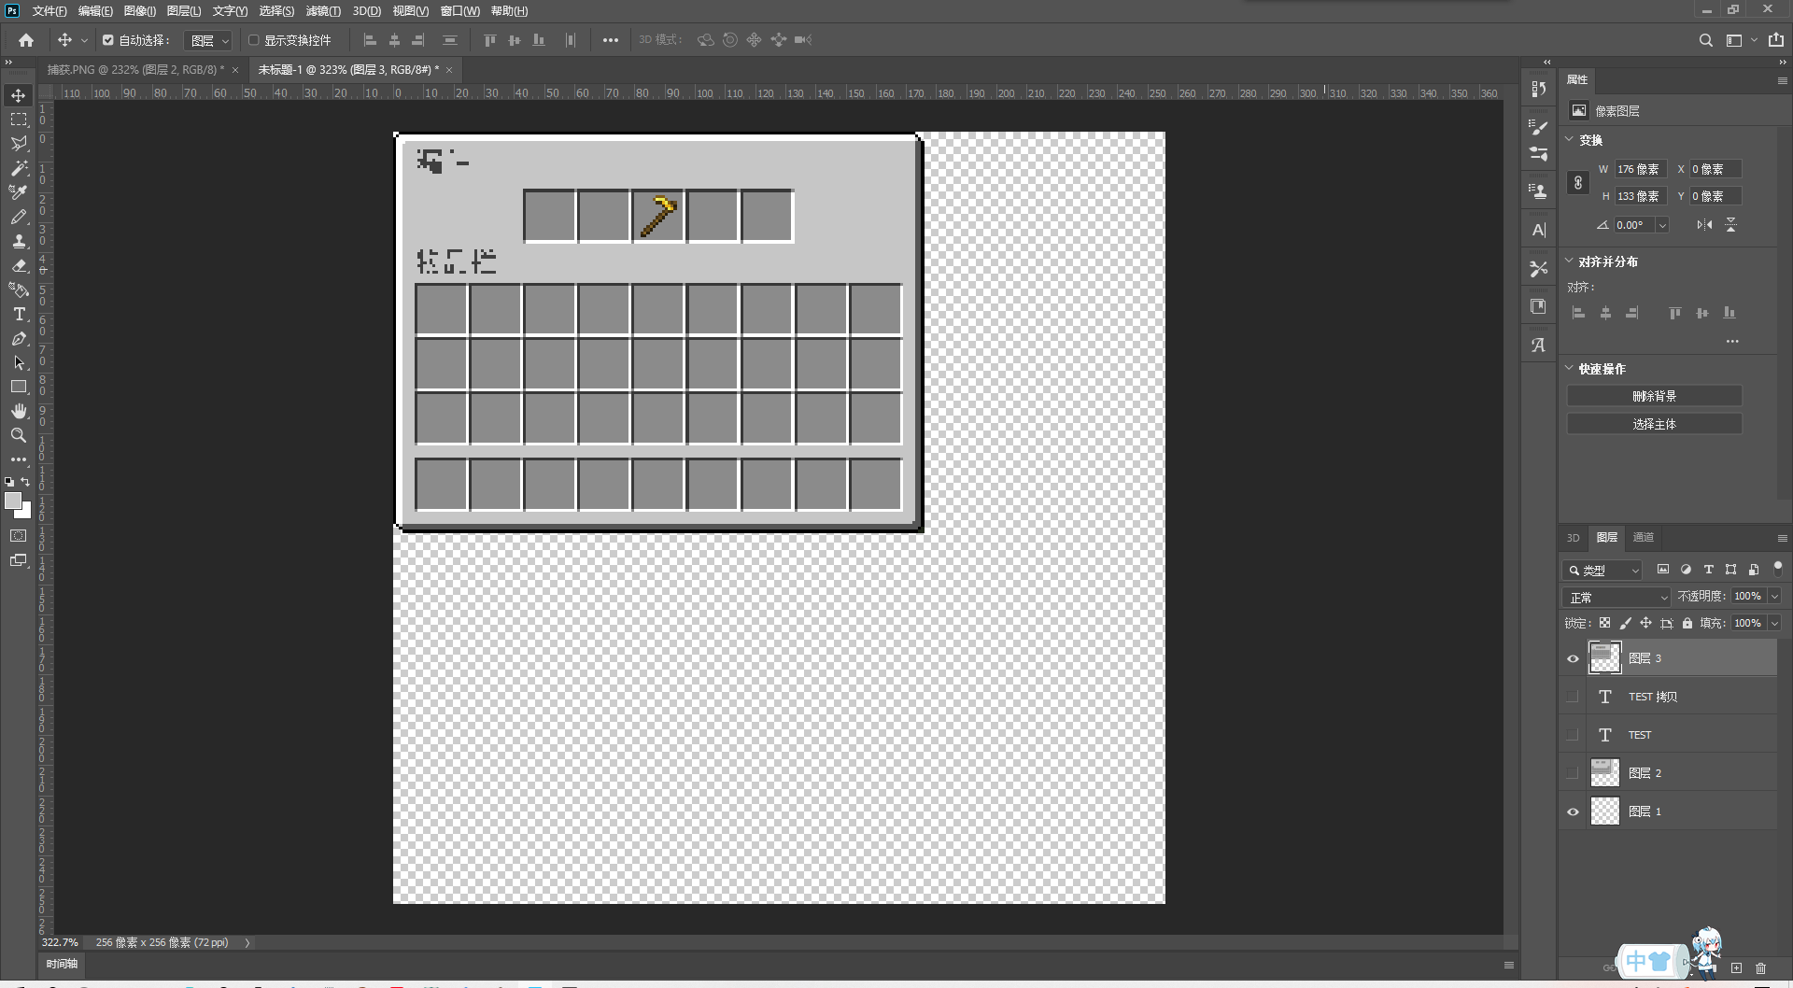Select the Horizontal Type tool

click(x=19, y=314)
